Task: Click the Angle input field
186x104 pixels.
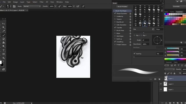Action: (145, 40)
